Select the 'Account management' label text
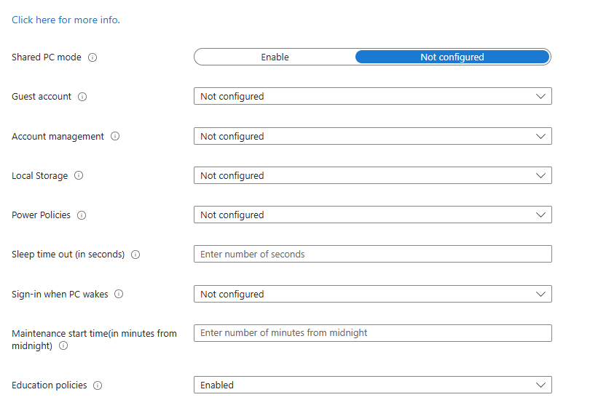This screenshot has width=598, height=416. coord(58,137)
